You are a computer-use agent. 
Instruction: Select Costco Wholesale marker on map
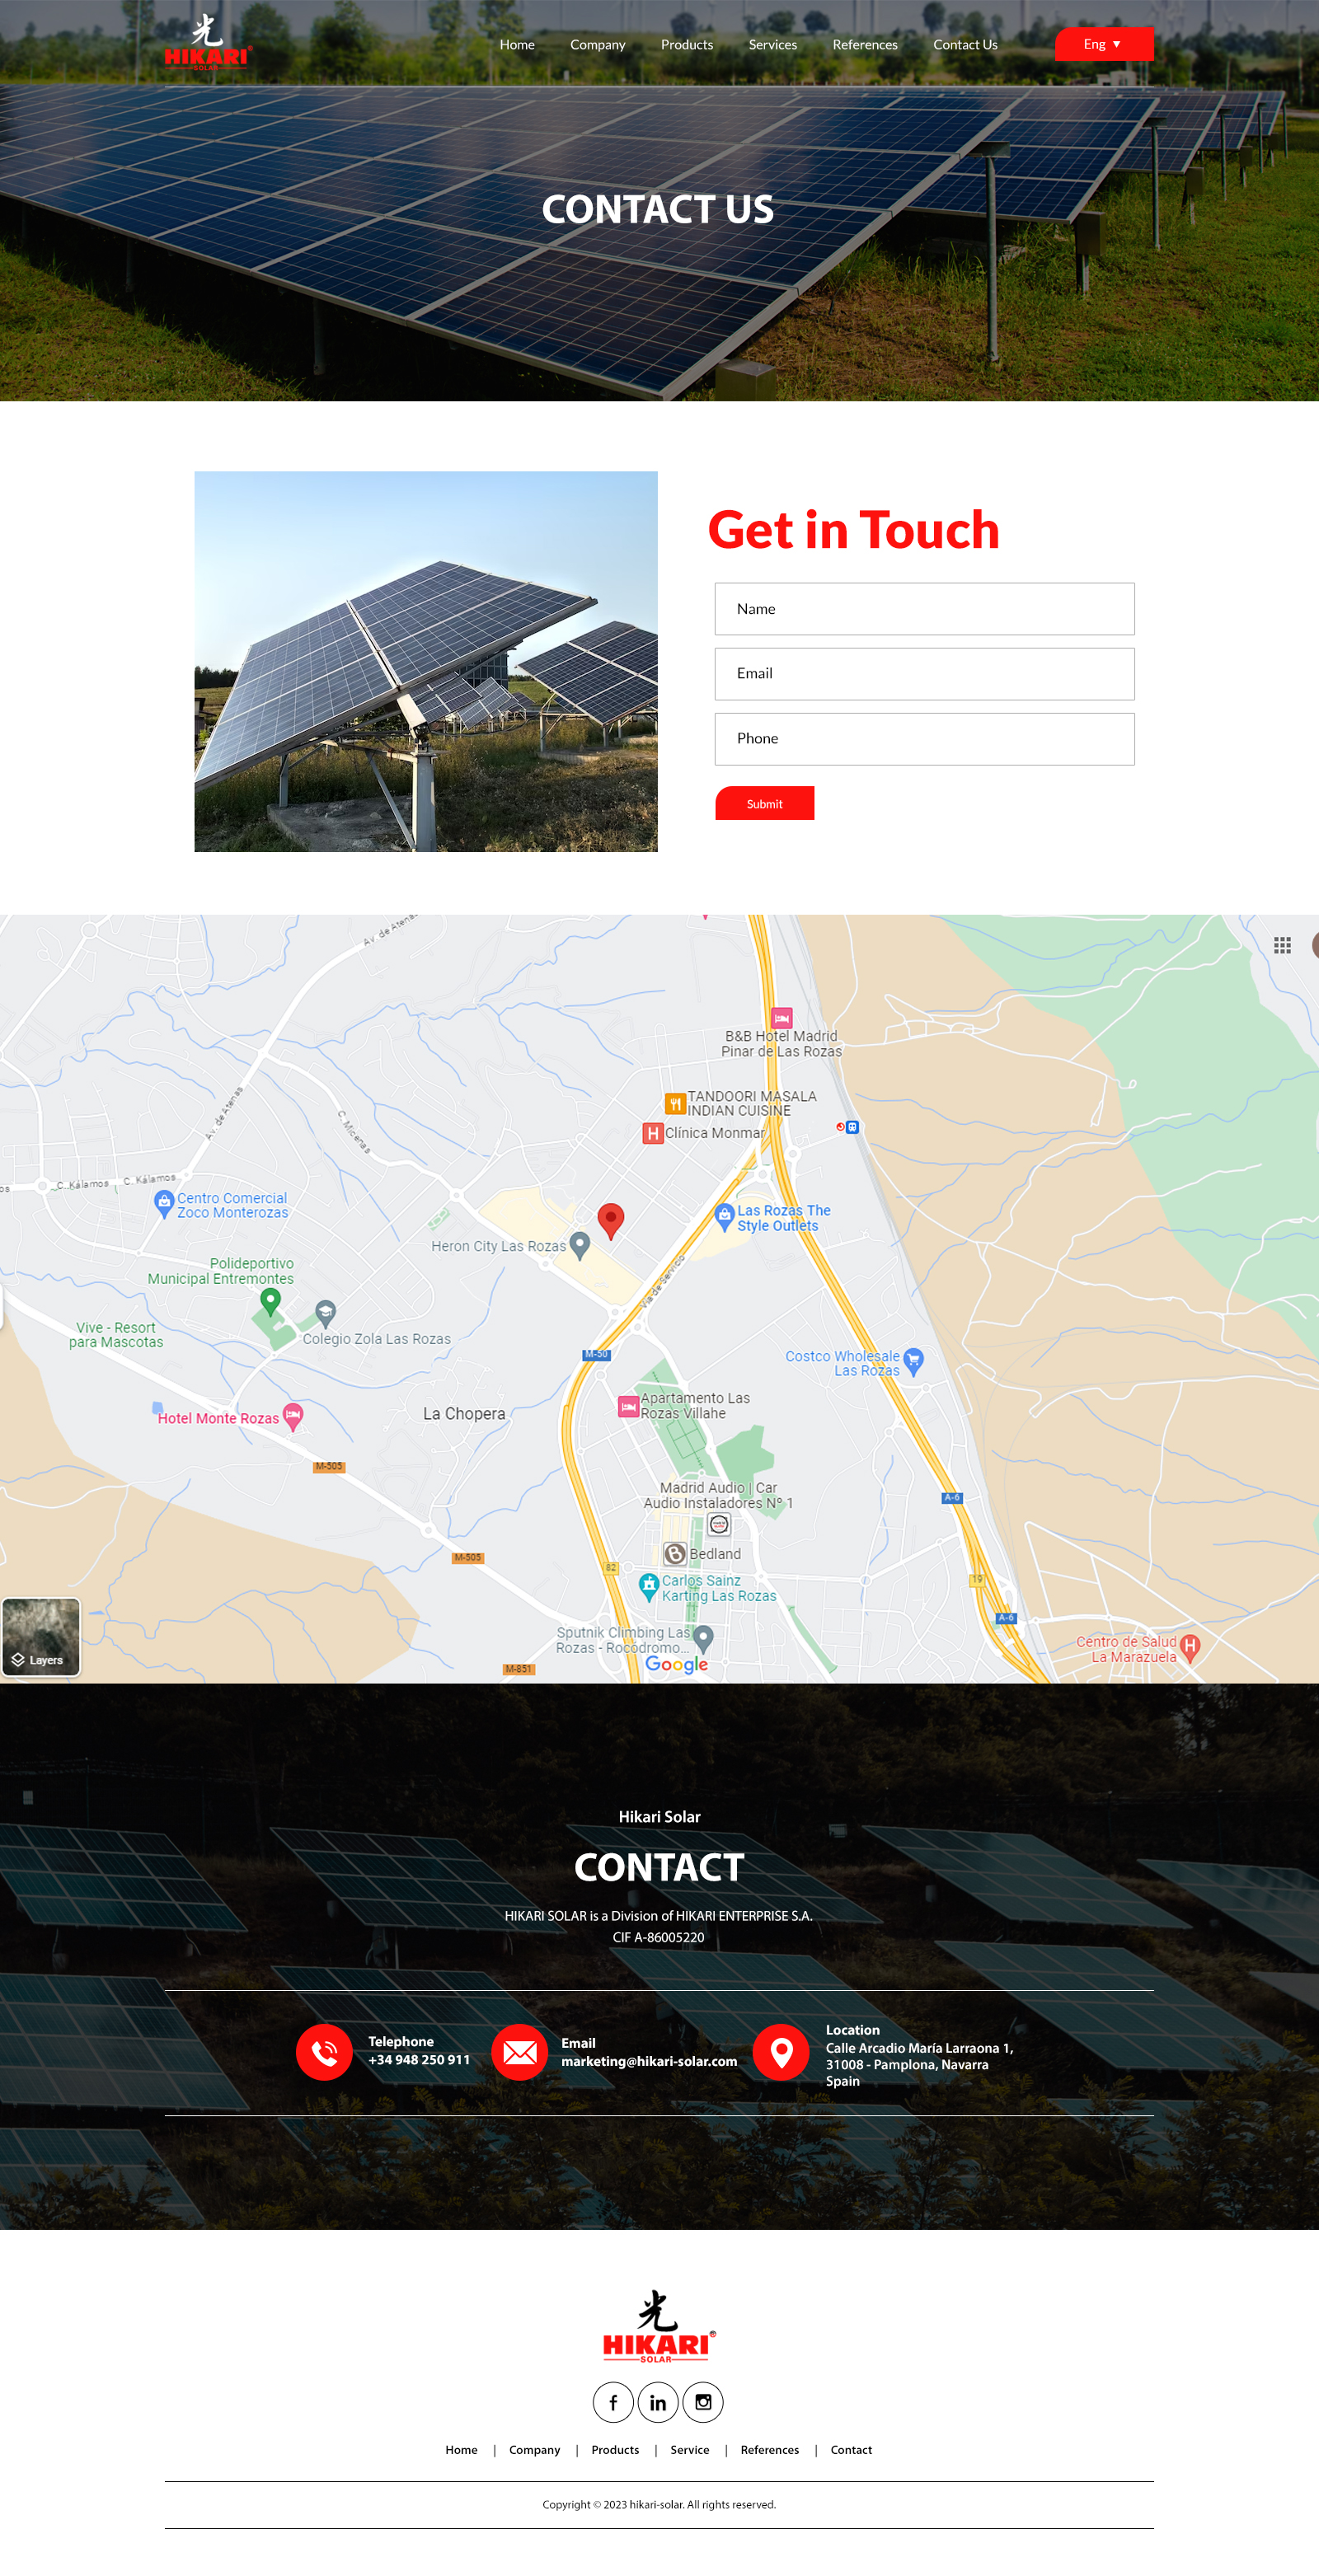pos(913,1360)
